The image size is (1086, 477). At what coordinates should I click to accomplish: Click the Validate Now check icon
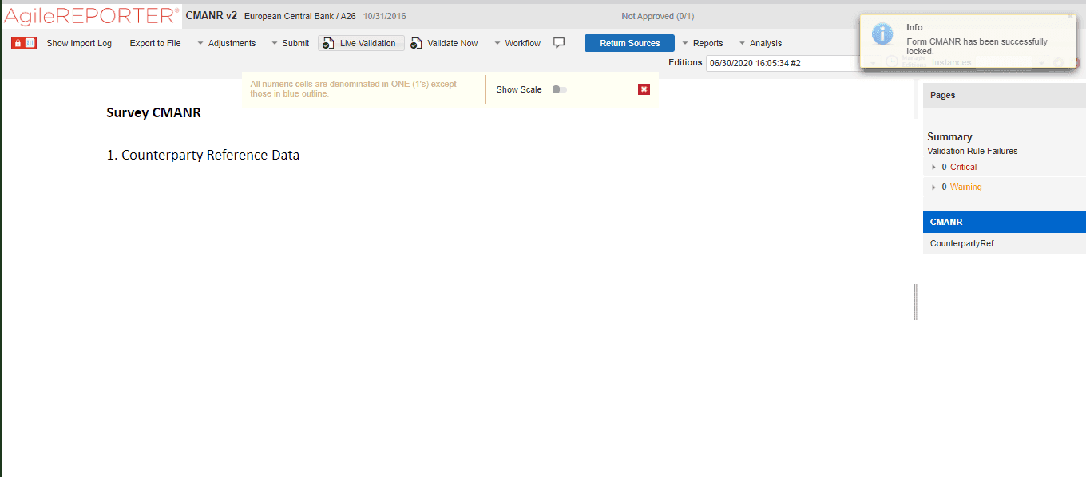(415, 42)
